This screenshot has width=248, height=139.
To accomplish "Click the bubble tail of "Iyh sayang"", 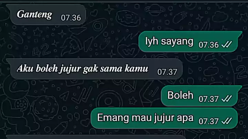I will [x=240, y=33].
